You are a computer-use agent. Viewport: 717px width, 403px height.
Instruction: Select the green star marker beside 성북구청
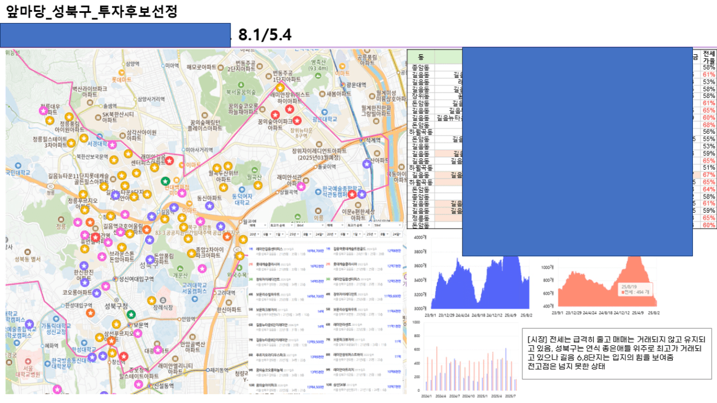(131, 315)
